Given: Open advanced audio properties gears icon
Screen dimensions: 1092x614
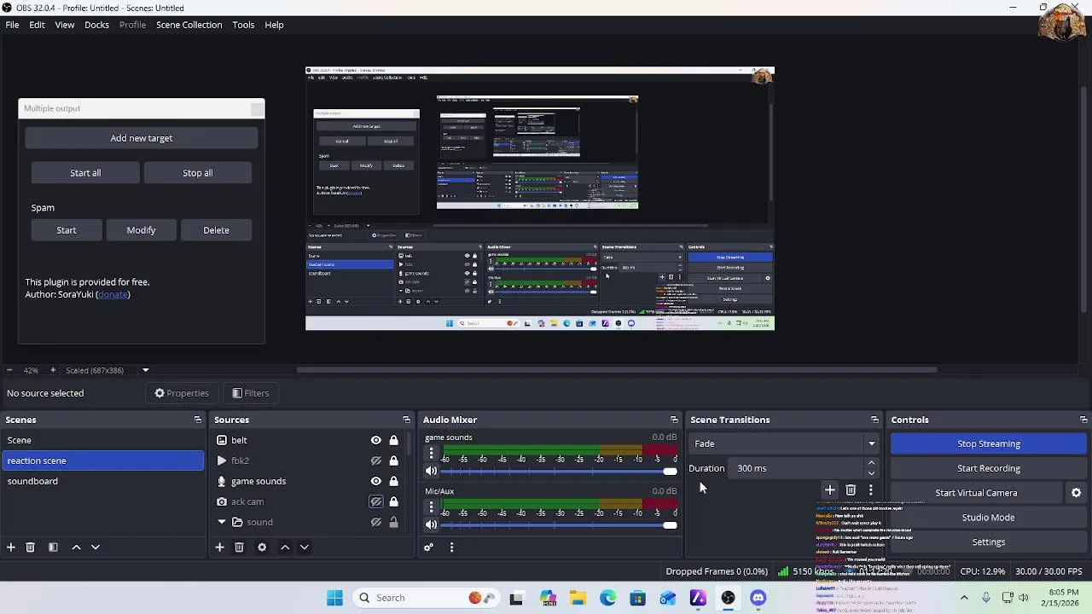Looking at the screenshot, I should point(428,547).
